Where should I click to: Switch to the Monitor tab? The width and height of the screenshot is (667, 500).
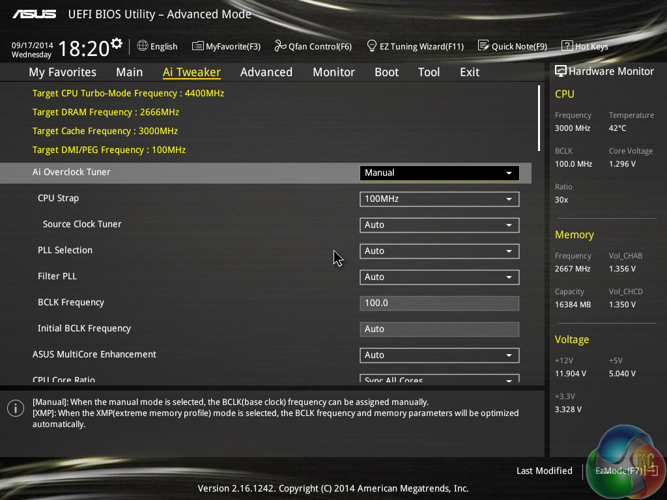point(333,72)
